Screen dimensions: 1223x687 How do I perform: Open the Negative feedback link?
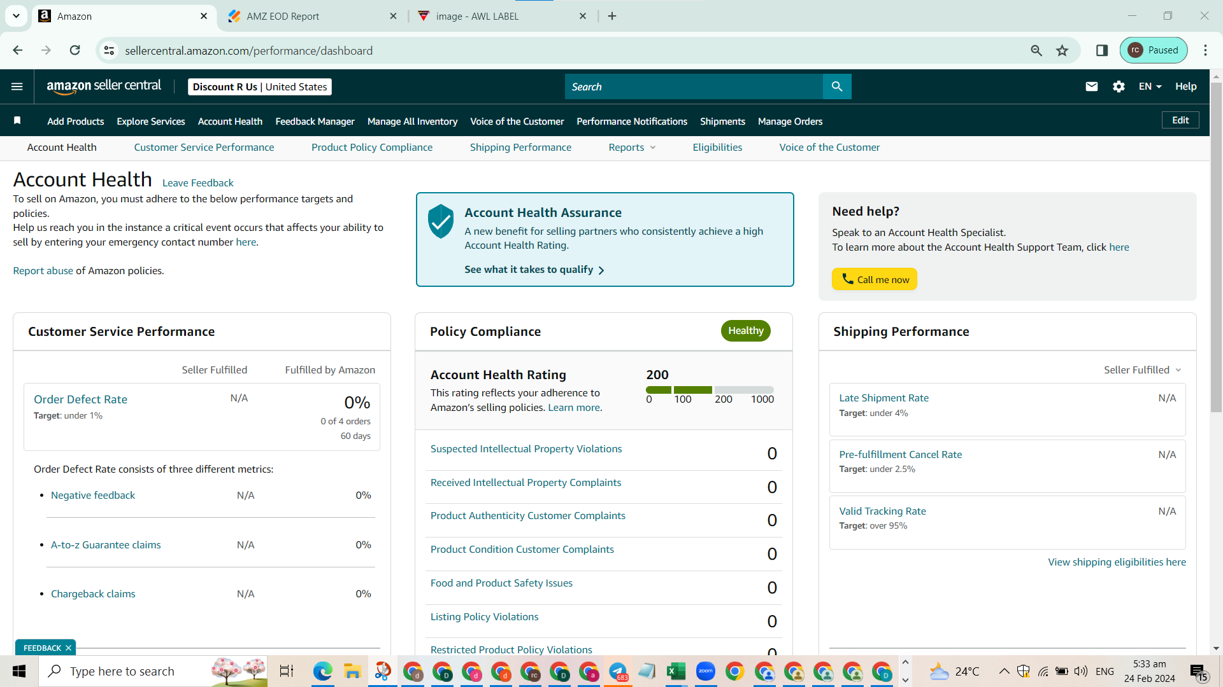coord(93,496)
